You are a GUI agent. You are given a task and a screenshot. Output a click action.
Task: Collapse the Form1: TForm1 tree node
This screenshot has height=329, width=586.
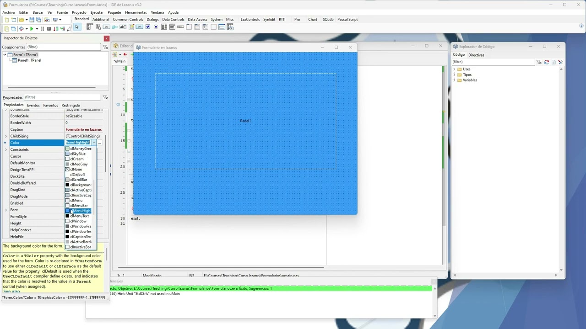[x=5, y=55]
